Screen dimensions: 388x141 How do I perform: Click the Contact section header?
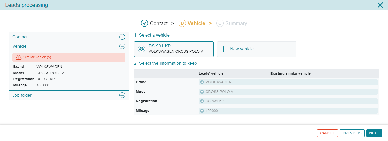[68, 37]
